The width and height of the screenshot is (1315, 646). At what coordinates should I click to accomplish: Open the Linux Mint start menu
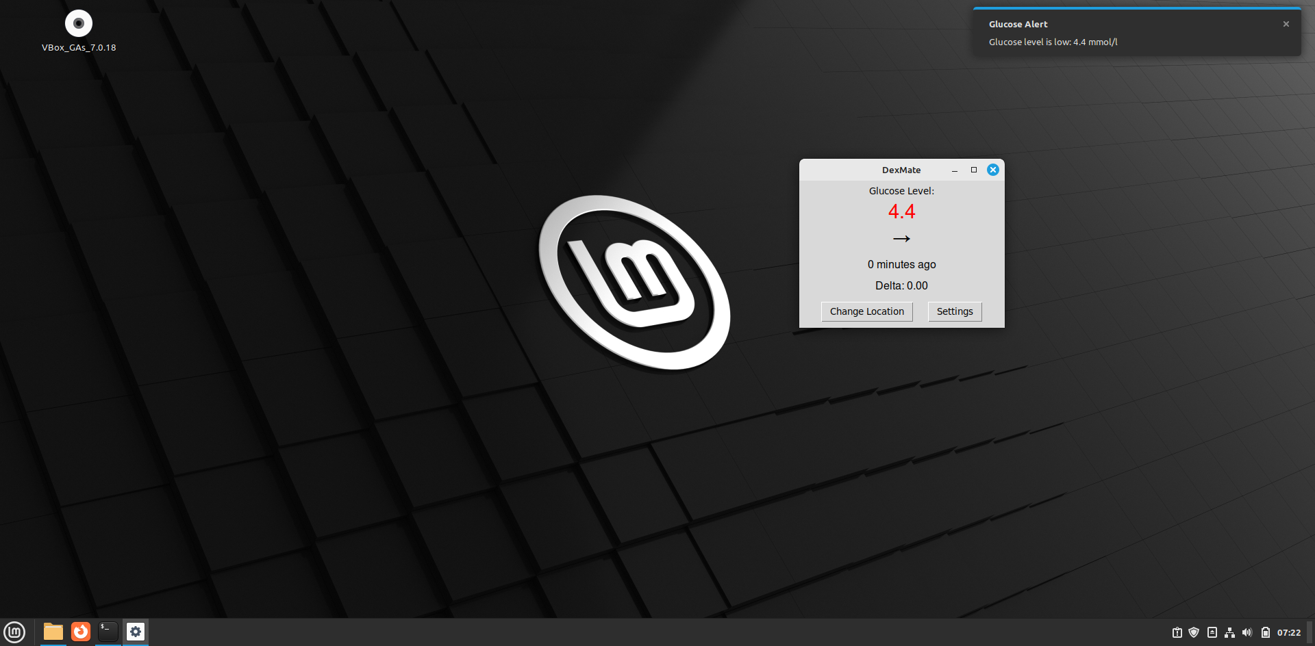tap(14, 632)
